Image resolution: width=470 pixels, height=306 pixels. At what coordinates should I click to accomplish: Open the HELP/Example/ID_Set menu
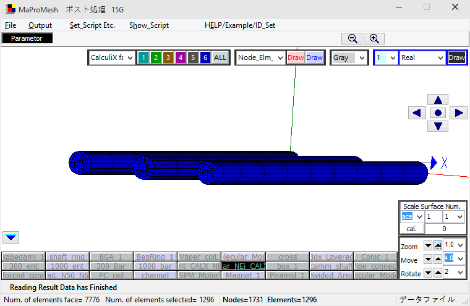point(240,25)
